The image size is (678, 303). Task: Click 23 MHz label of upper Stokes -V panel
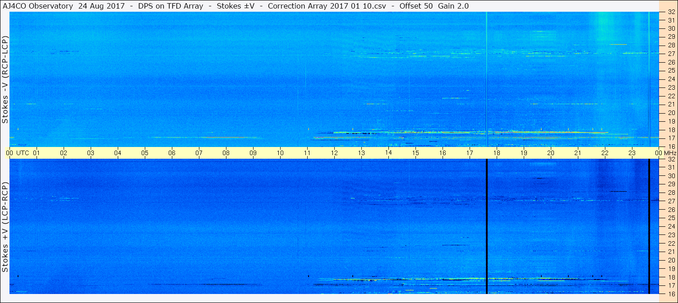tap(671, 87)
